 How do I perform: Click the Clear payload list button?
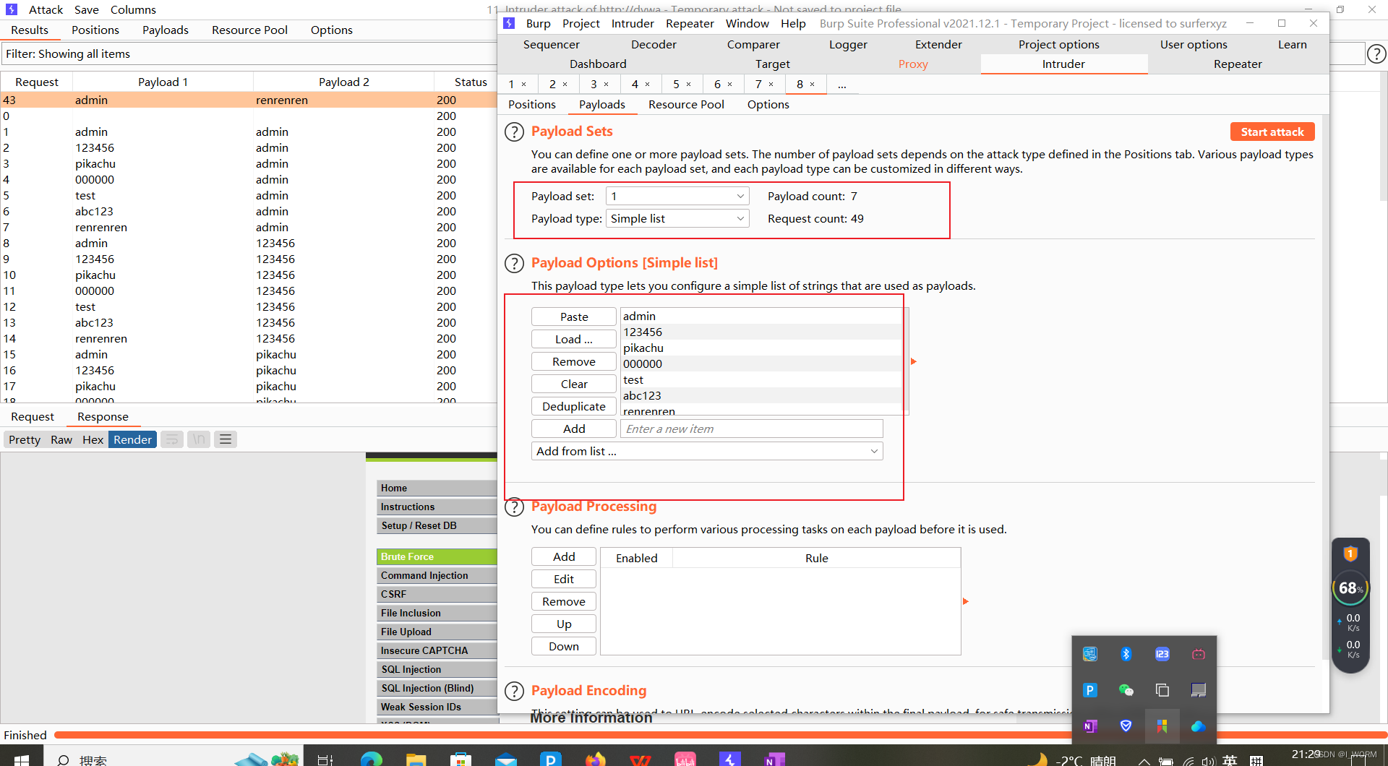574,384
